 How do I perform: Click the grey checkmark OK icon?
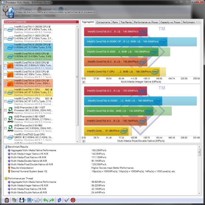pyautogui.click(x=67, y=200)
